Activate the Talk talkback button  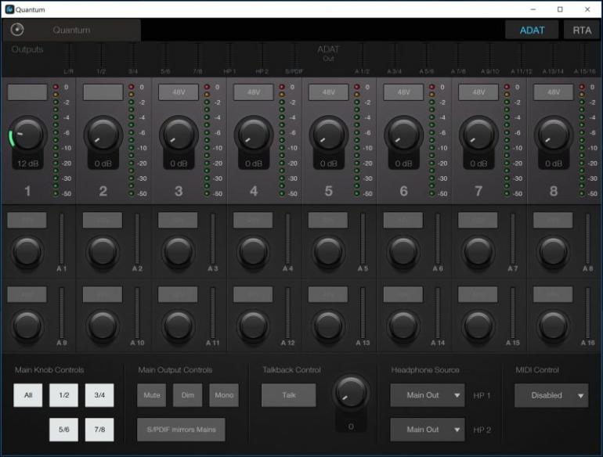[x=289, y=395]
